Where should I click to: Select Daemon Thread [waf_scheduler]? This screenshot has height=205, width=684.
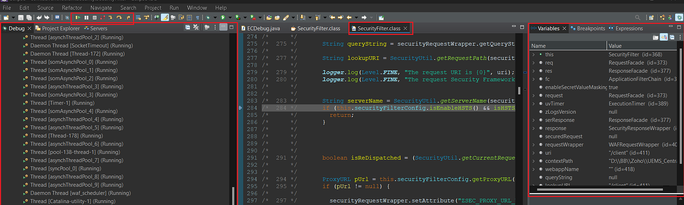point(80,193)
